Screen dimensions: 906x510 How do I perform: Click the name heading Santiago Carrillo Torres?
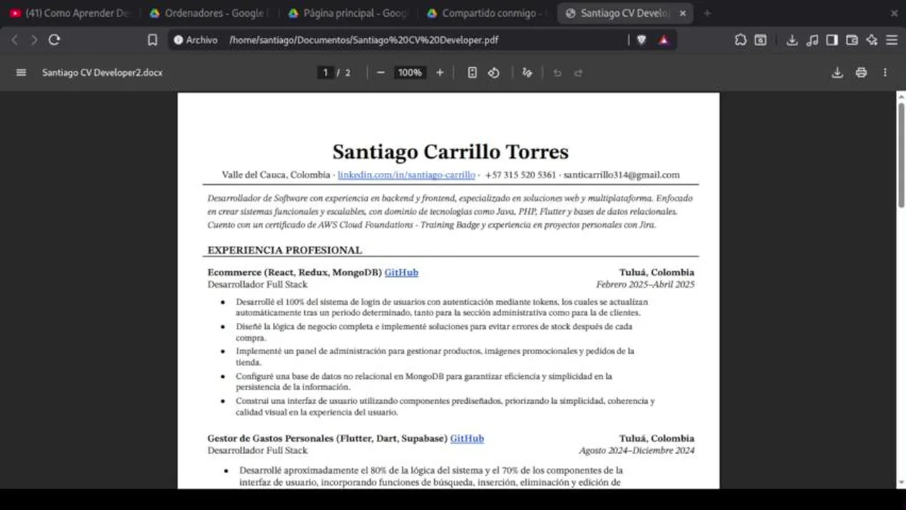tap(450, 152)
